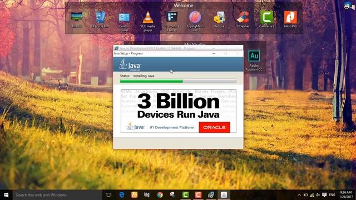Viewport: 356px width, 200px height.
Task: Minimize the Java Setup Progress window
Action: tap(214, 53)
